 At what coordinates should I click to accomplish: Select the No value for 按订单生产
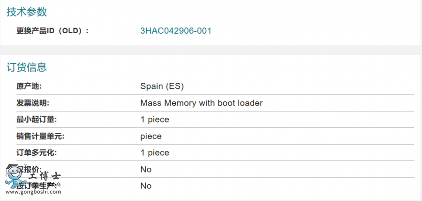point(146,186)
